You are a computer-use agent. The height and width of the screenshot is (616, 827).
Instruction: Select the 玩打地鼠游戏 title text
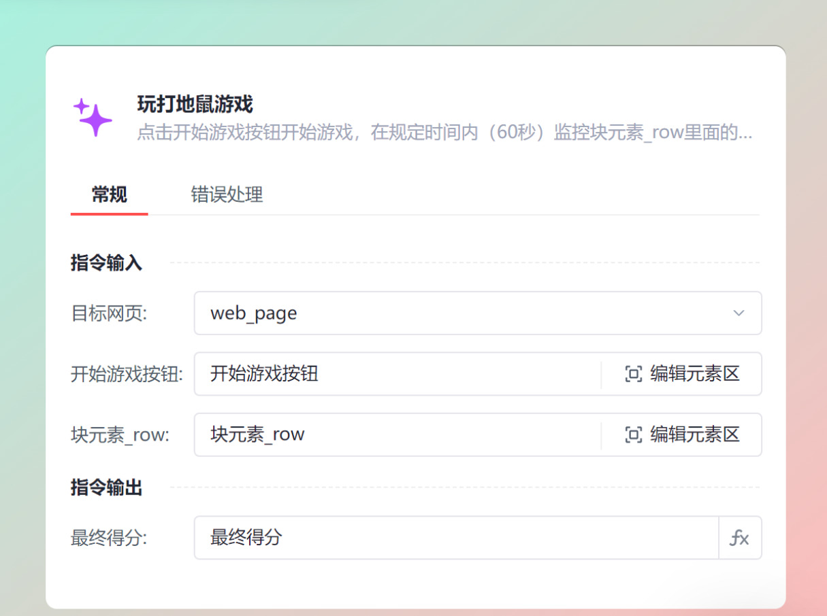click(195, 105)
